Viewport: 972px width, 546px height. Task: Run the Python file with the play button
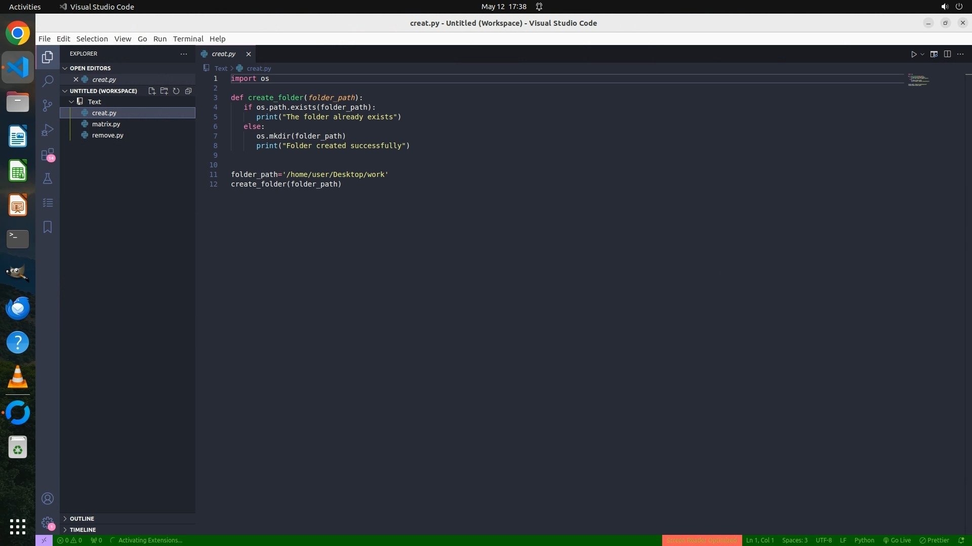click(914, 54)
